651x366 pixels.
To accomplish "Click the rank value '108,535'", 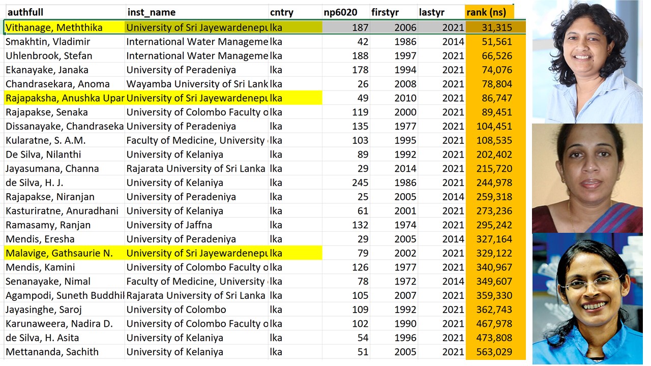I will coord(495,140).
